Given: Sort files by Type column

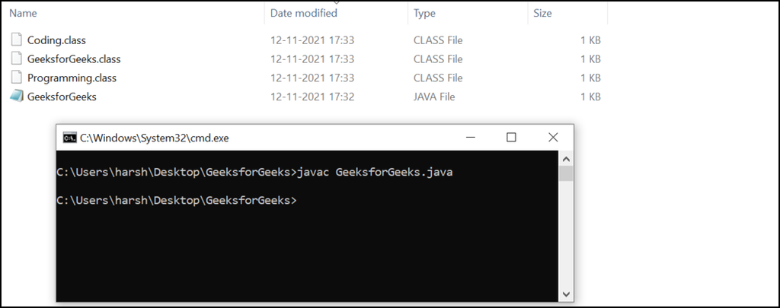Looking at the screenshot, I should [424, 13].
